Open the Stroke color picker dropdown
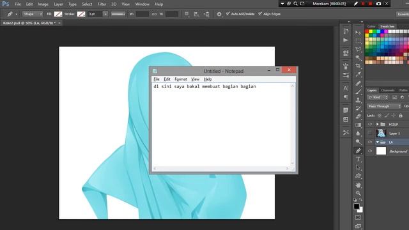Screen dimensions: 409x230 [81, 14]
